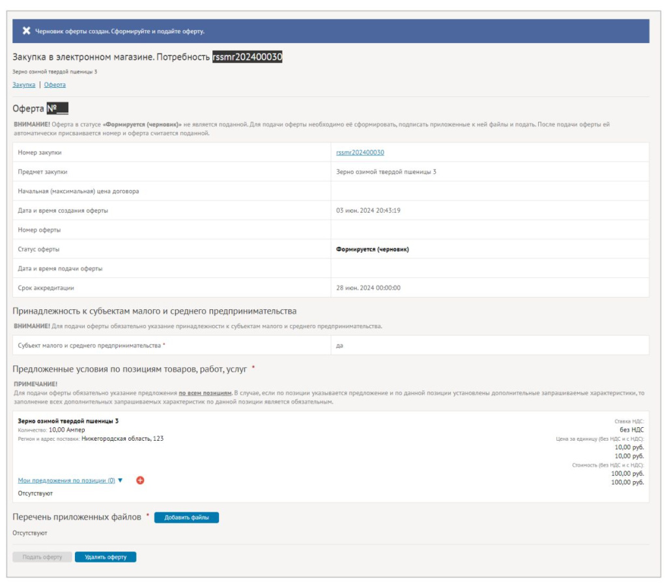
Task: Click the 'Добавить файлы' button
Action: coord(186,518)
